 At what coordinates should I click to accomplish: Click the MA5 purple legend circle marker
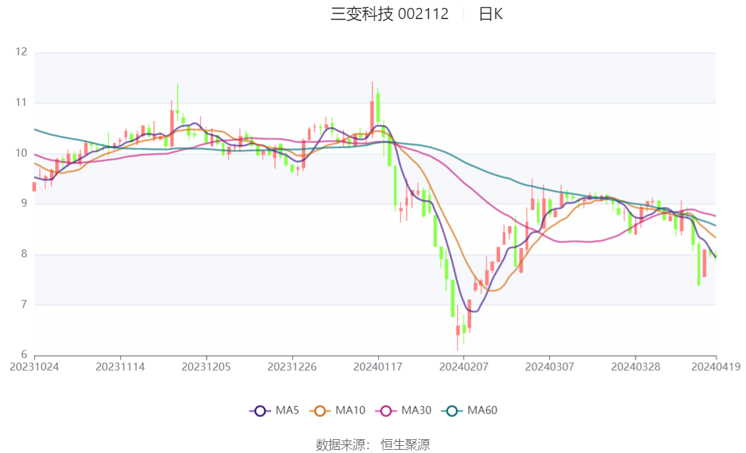pos(261,411)
